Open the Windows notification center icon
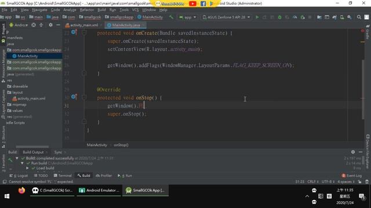371x208 pixels. click(x=362, y=196)
